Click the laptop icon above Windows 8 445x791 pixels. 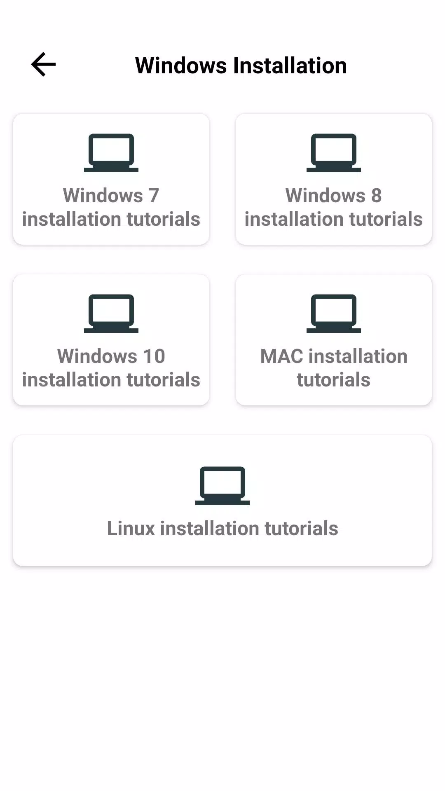334,153
